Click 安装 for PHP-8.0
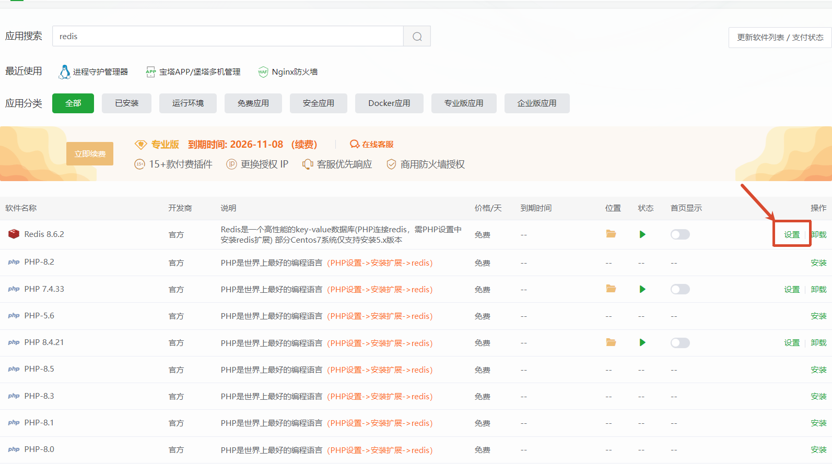The width and height of the screenshot is (832, 464). point(819,450)
